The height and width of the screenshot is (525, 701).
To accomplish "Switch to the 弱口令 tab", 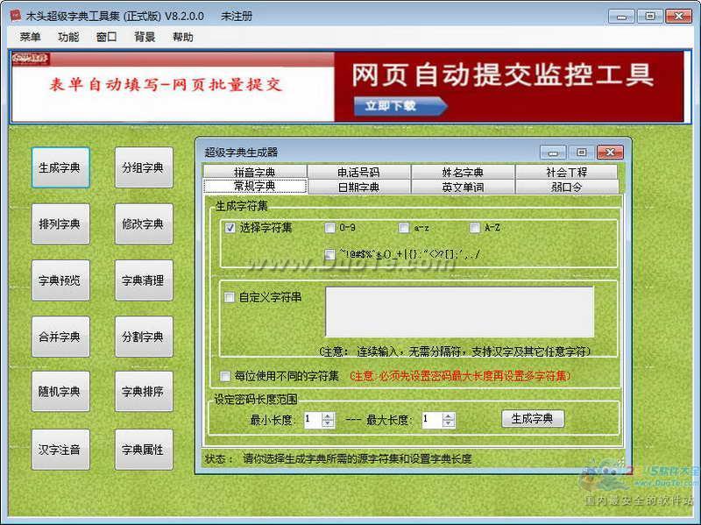I will (x=566, y=187).
